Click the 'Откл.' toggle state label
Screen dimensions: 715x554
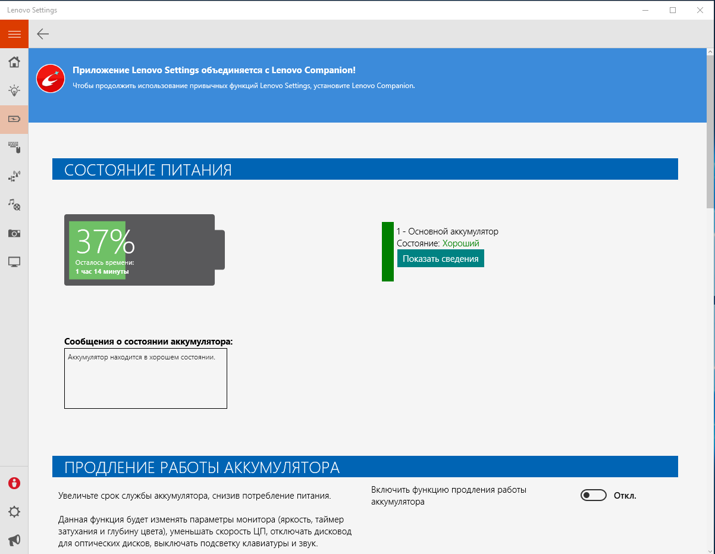(x=625, y=496)
